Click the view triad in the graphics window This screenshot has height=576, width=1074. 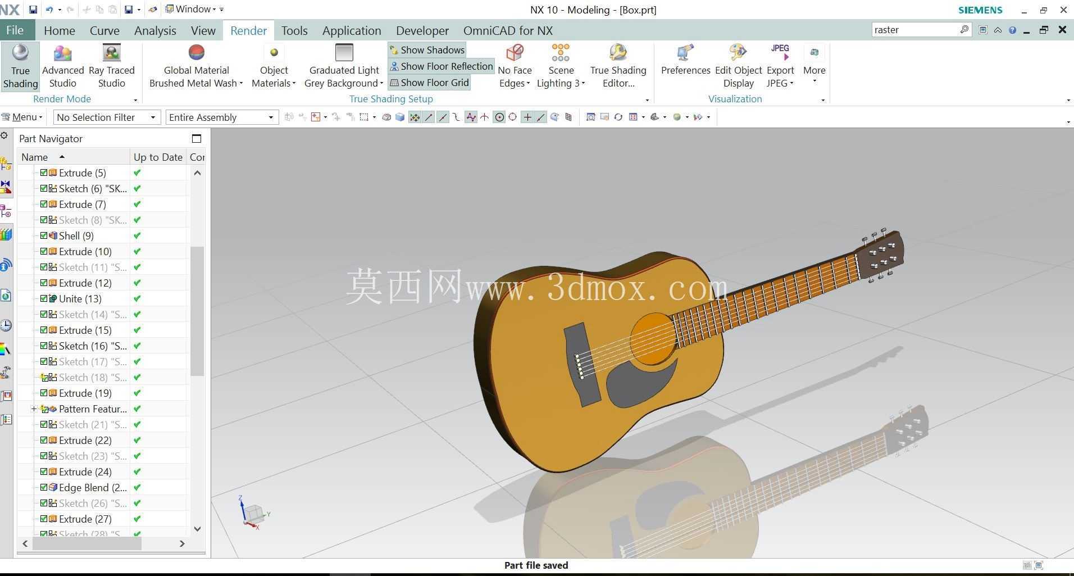click(254, 513)
